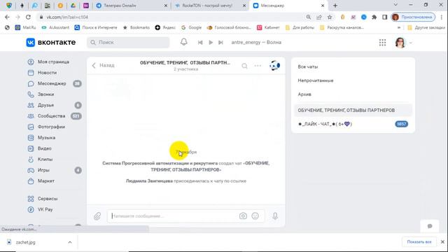Go back with the Назад button
Screen dimensions: 448x252
pyautogui.click(x=104, y=65)
